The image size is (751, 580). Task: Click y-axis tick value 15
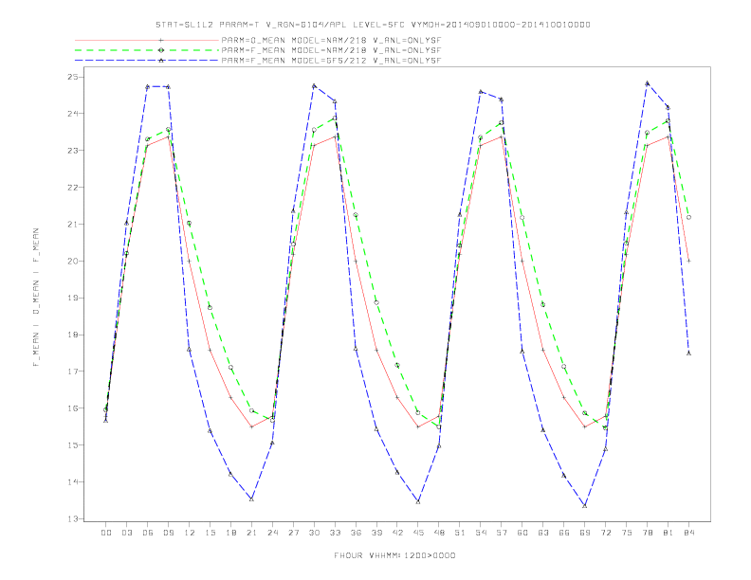74,445
